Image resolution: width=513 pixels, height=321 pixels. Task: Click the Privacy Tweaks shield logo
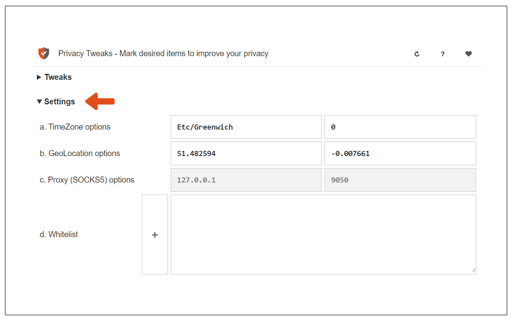click(x=44, y=53)
